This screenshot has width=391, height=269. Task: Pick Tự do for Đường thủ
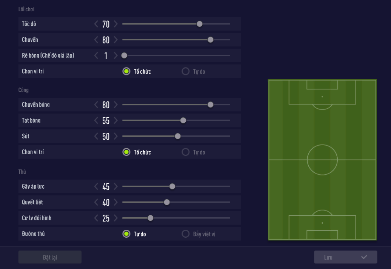pyautogui.click(x=126, y=234)
